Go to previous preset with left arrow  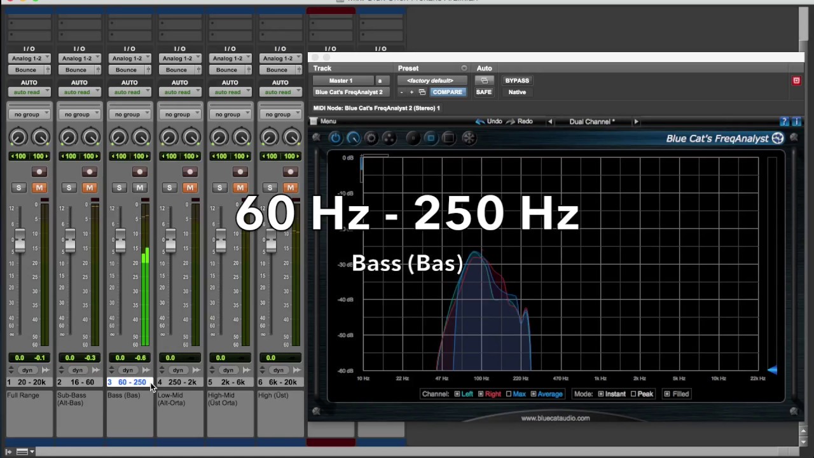pyautogui.click(x=550, y=121)
